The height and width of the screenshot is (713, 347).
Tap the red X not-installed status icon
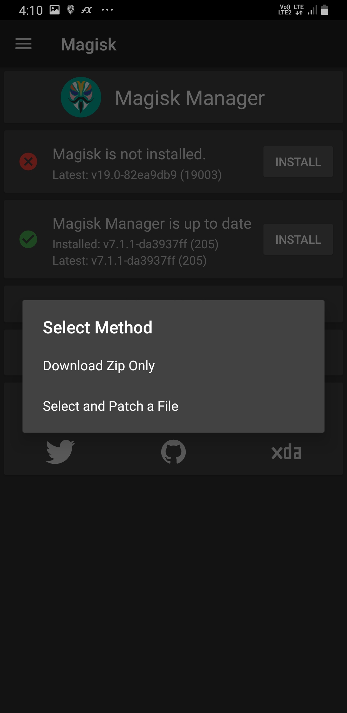pos(28,162)
